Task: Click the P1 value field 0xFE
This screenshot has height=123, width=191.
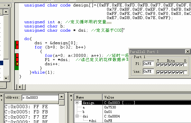Action: [148, 64]
